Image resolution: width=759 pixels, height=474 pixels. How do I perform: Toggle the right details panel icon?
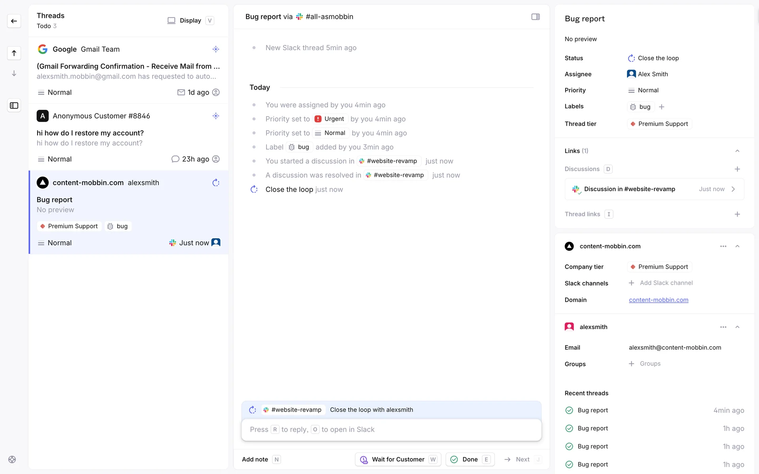pos(535,17)
